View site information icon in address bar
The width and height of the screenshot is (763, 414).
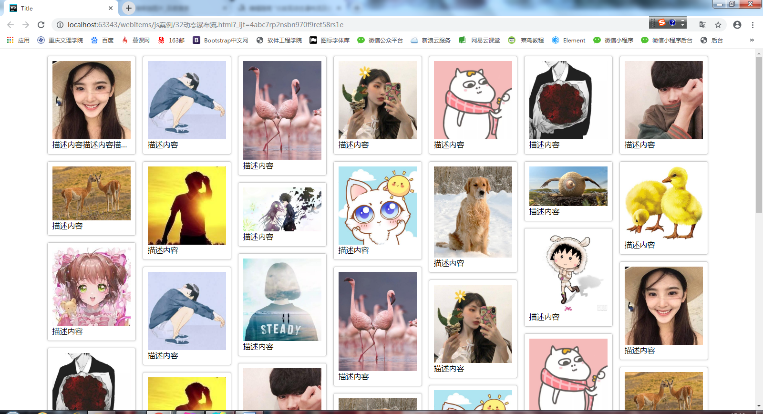click(60, 25)
